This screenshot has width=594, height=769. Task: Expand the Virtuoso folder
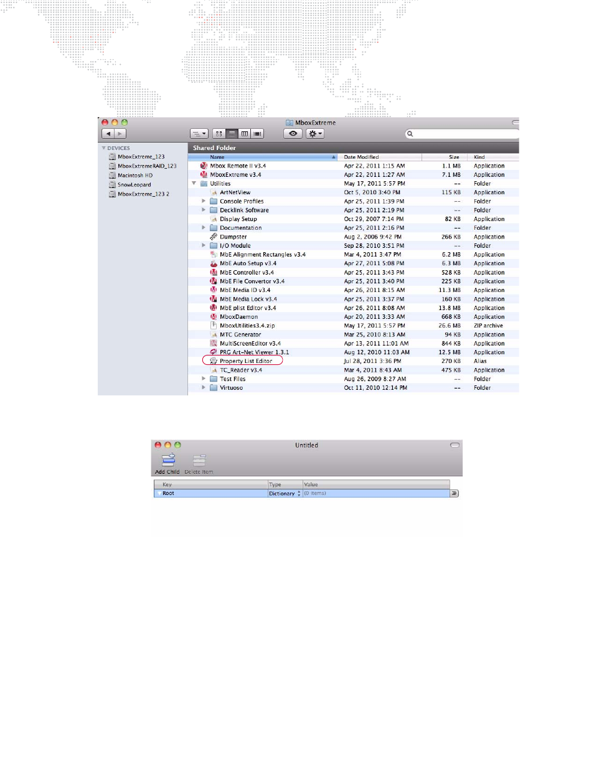pyautogui.click(x=204, y=388)
